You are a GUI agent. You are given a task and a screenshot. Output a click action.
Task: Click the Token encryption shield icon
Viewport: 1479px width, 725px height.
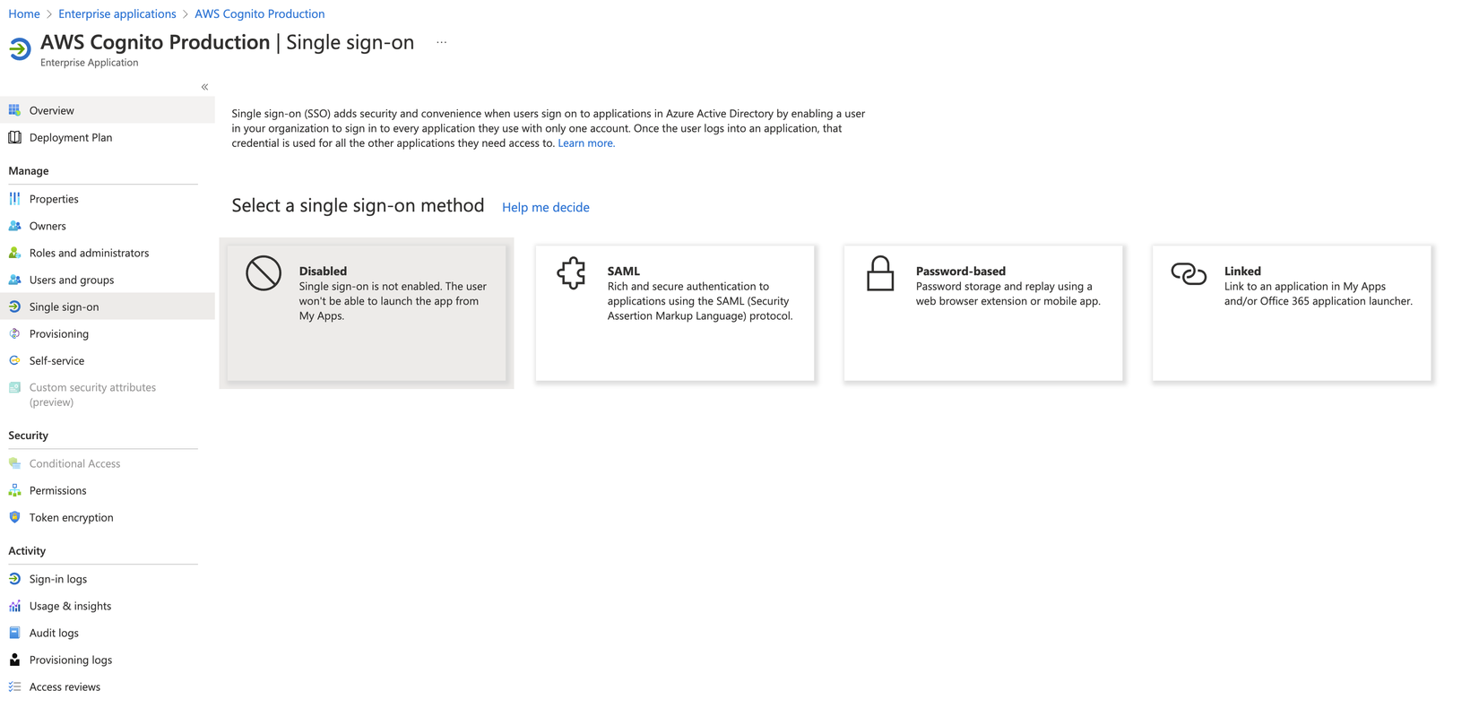(x=14, y=517)
